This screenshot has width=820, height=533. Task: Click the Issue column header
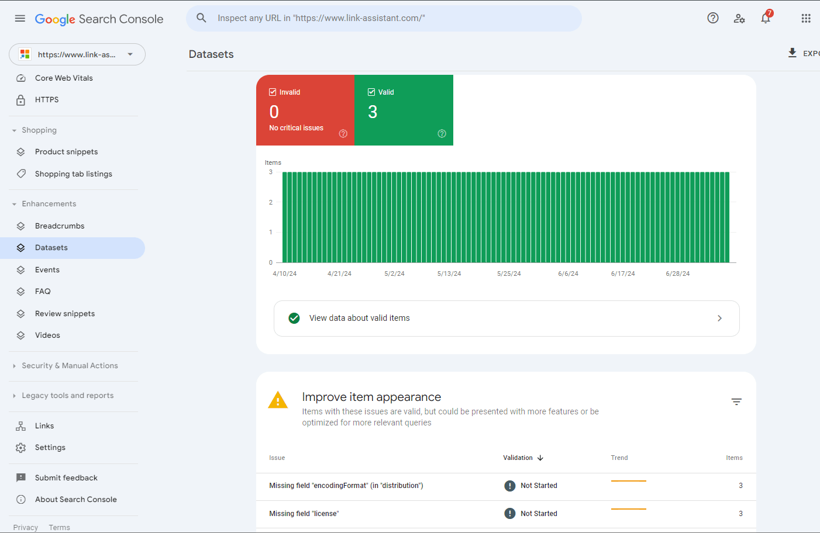pos(277,458)
